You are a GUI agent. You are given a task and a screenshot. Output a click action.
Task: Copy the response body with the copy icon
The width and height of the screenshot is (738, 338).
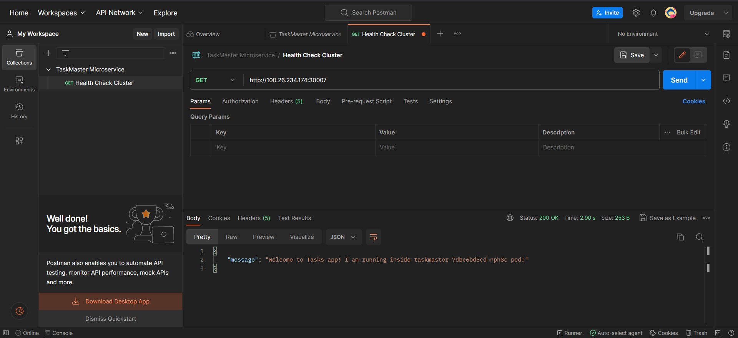(680, 237)
